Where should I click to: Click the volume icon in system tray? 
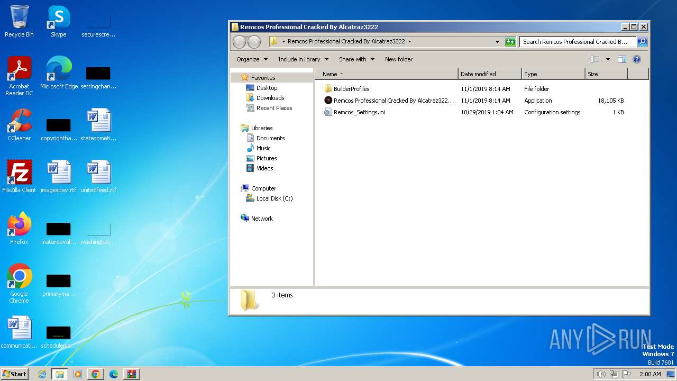[601, 374]
